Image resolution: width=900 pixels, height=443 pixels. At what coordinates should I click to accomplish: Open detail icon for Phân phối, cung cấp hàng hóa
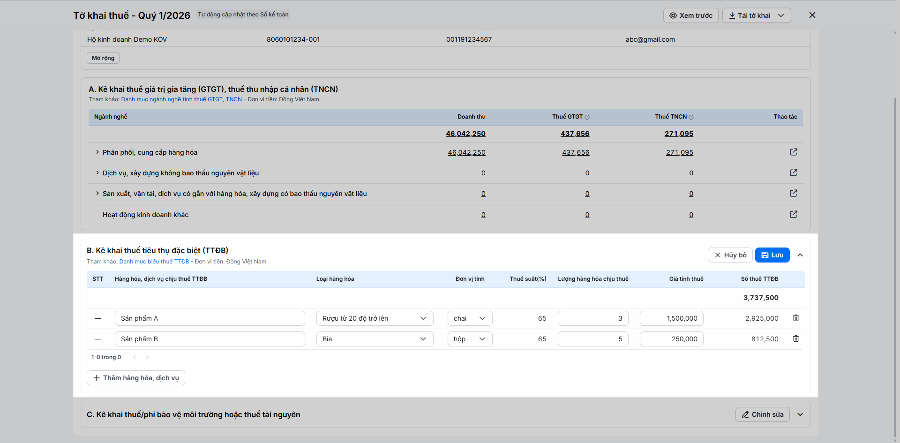pyautogui.click(x=793, y=152)
